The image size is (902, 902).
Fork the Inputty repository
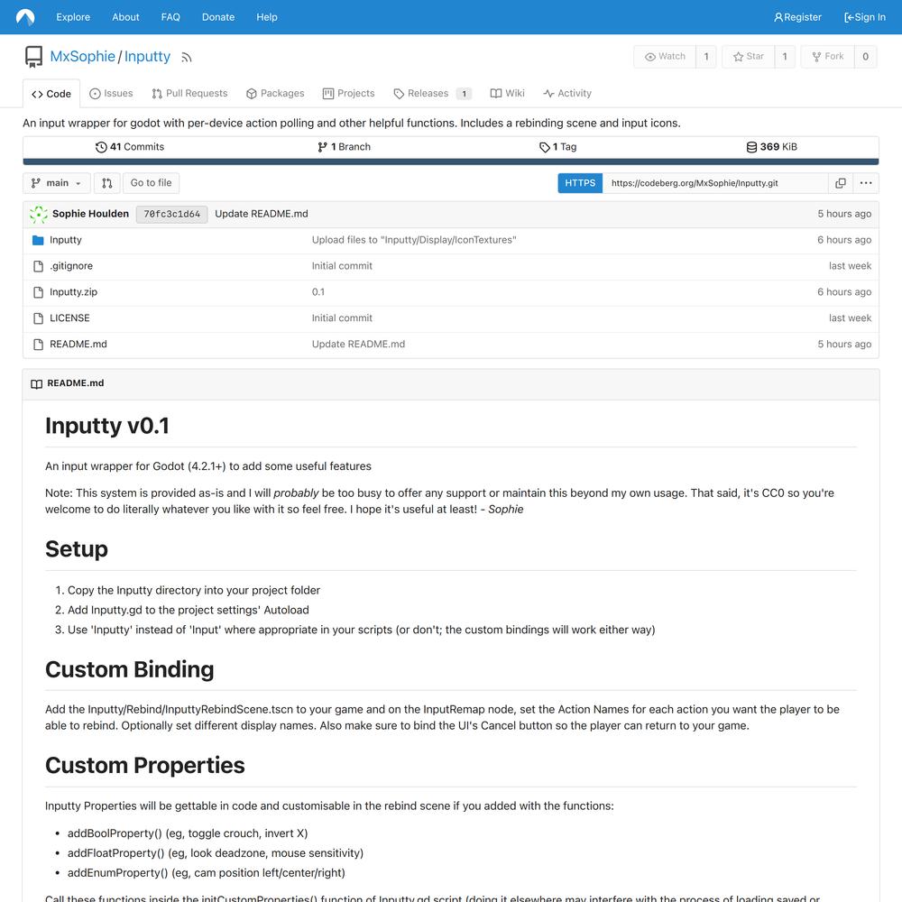pos(828,56)
